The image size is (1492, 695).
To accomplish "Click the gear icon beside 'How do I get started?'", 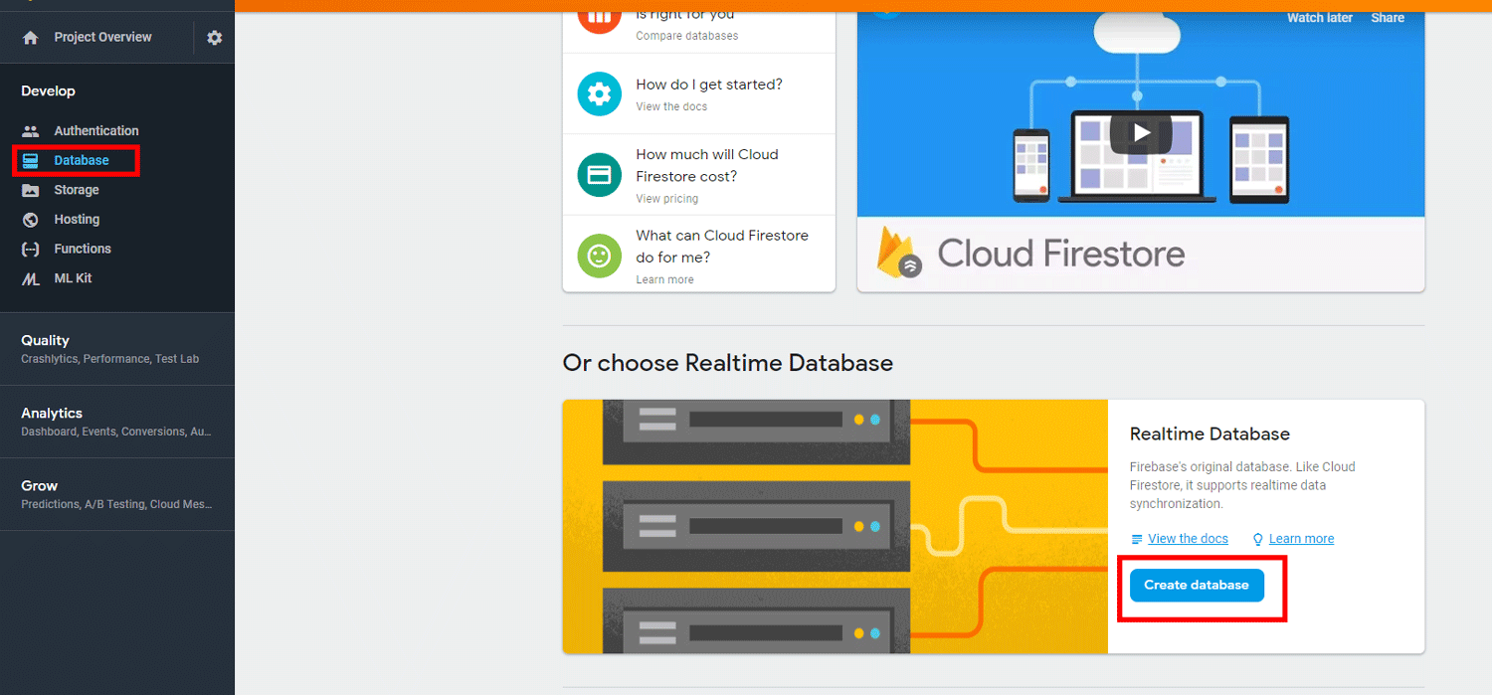I will [599, 94].
